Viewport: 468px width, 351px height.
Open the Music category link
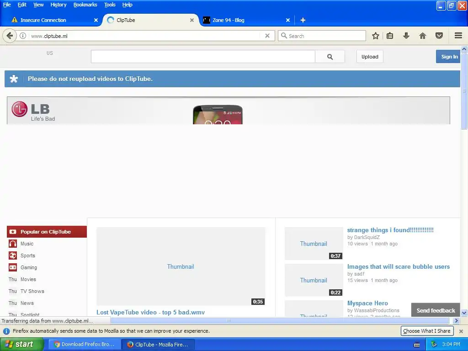tap(27, 244)
